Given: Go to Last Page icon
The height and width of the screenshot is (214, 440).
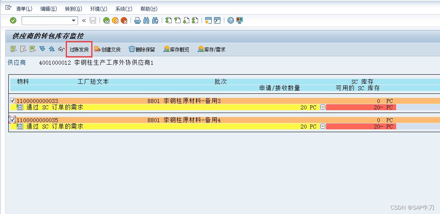Looking at the screenshot, I should (195, 20).
